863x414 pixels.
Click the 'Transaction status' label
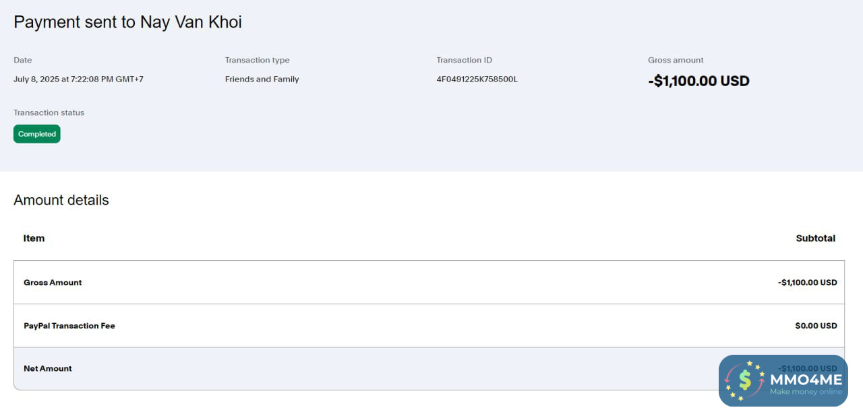tap(49, 113)
